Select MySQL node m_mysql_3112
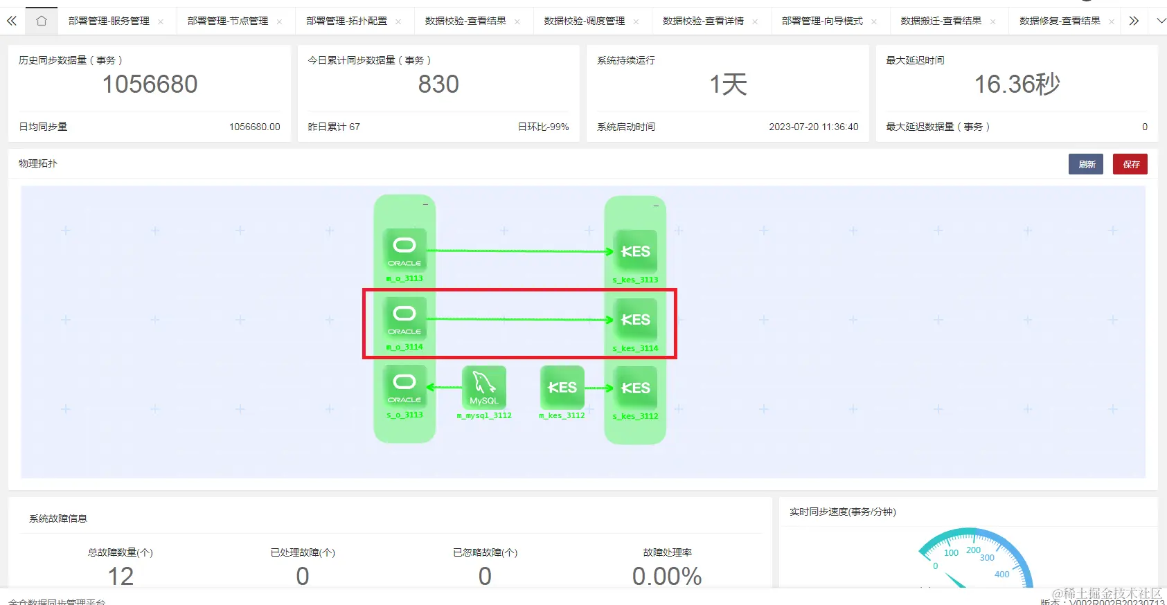The width and height of the screenshot is (1167, 605). click(484, 388)
